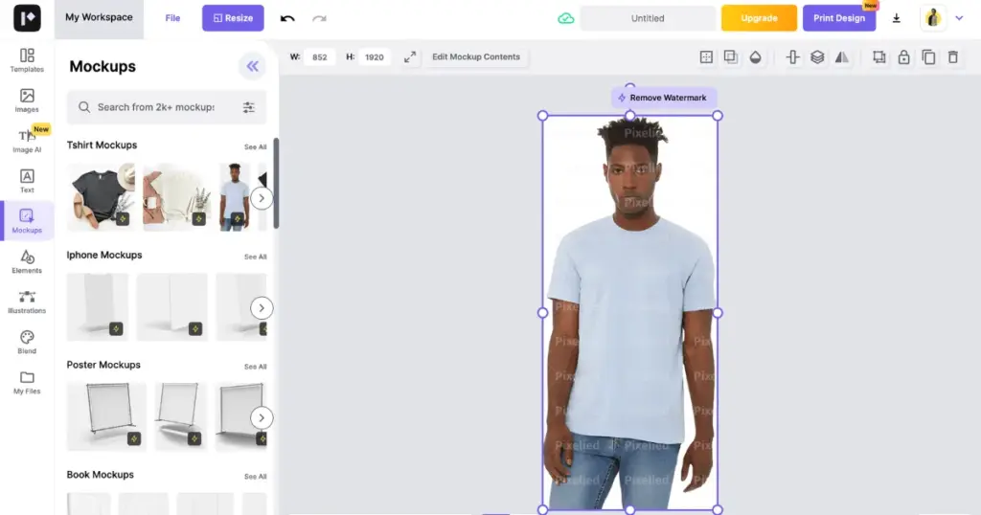
Task: Select the second Iphone mockup thumbnail
Action: click(x=172, y=307)
